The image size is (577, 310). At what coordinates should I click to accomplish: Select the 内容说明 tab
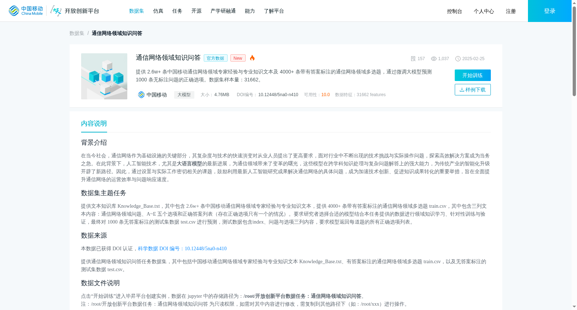(94, 123)
